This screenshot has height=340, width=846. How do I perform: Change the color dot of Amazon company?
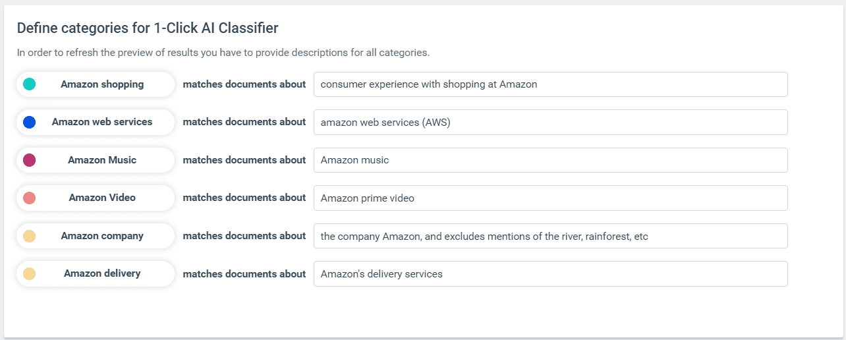29,236
